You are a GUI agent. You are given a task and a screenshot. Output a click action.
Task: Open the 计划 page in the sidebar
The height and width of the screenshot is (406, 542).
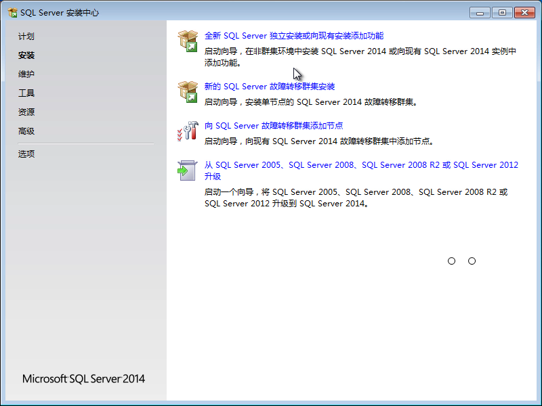click(26, 37)
